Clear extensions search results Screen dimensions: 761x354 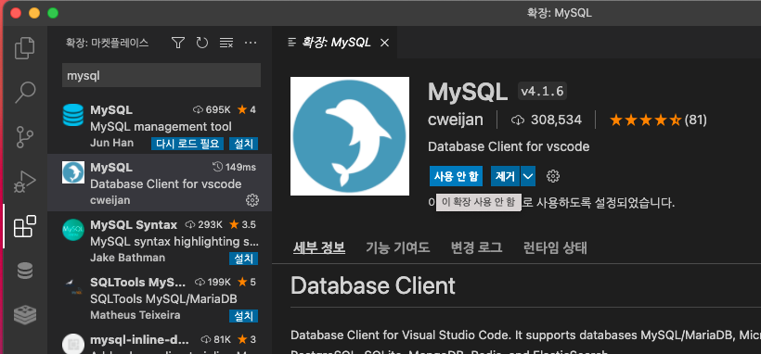226,44
